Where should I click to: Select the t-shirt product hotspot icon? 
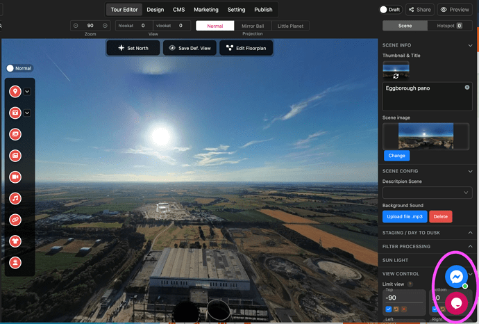pyautogui.click(x=15, y=241)
